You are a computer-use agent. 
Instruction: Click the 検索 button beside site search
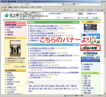80,13
